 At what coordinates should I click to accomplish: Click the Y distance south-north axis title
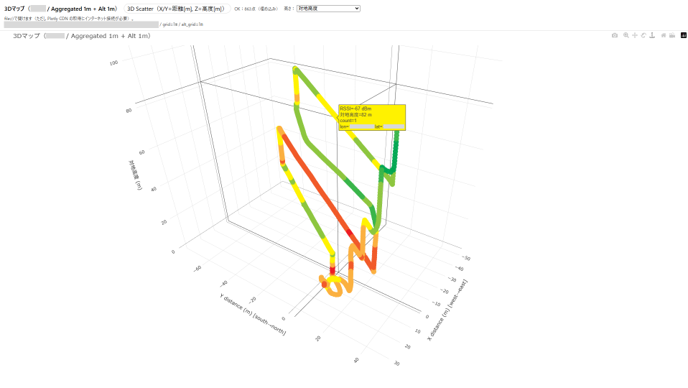point(252,313)
